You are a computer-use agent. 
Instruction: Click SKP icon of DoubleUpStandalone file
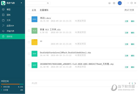(34, 54)
